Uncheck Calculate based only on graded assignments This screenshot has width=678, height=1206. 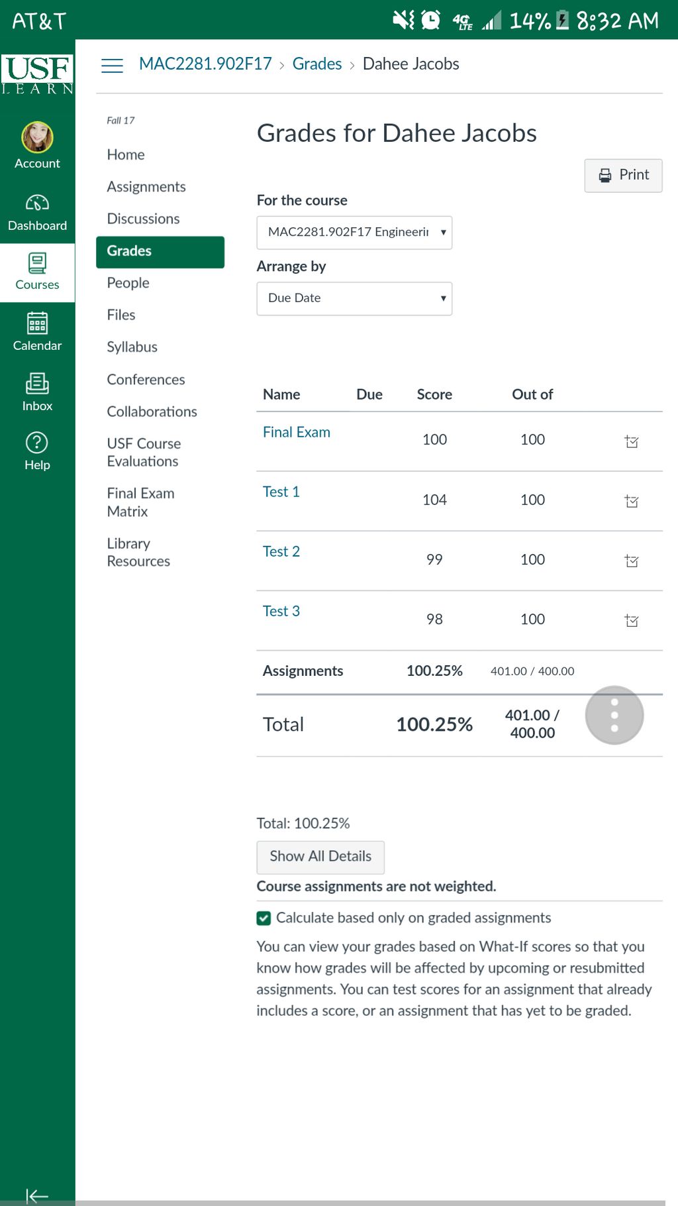(x=264, y=918)
